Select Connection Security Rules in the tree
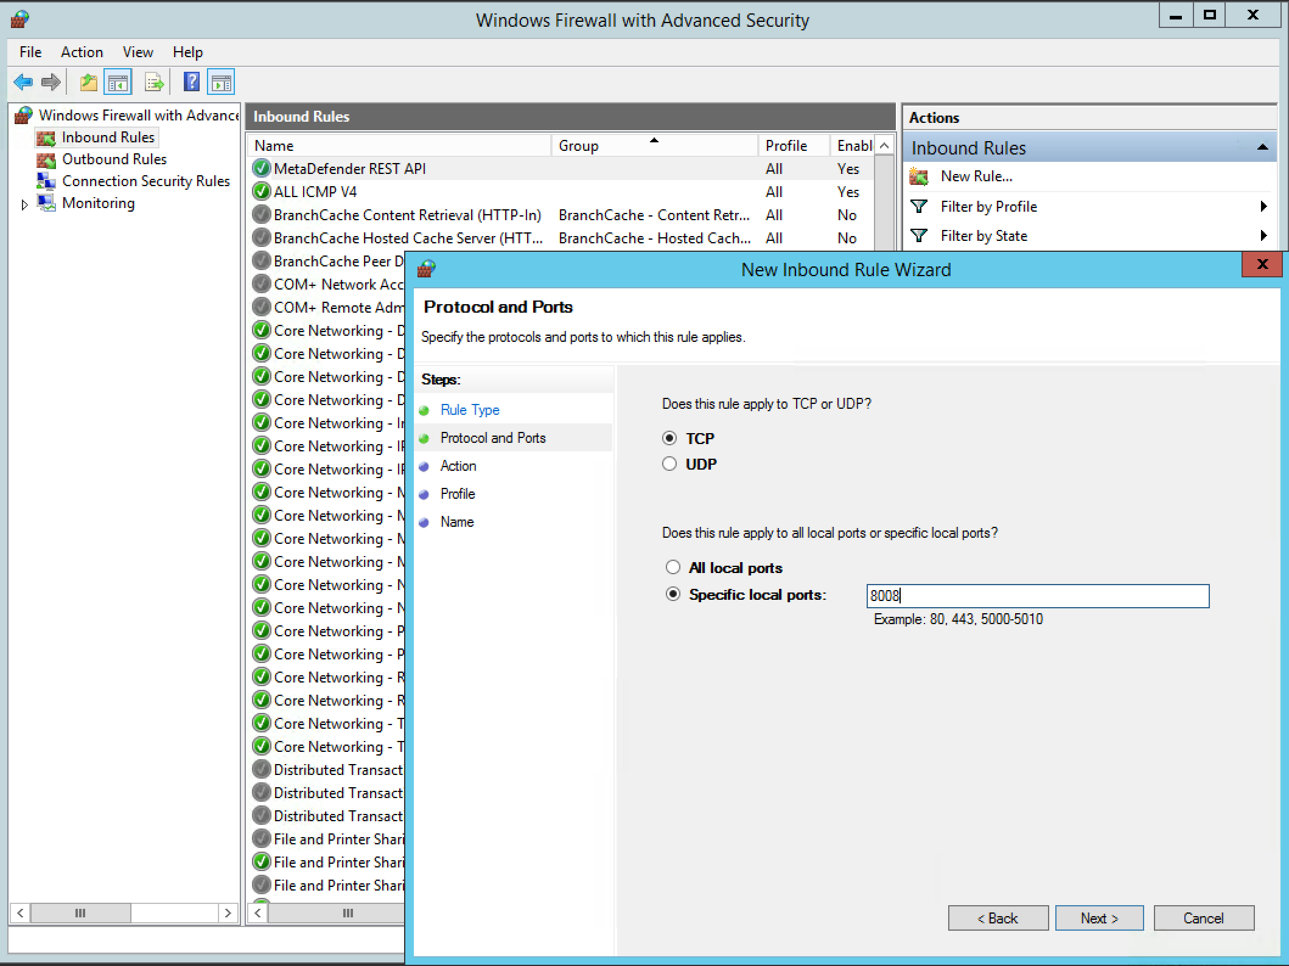The image size is (1289, 966). click(x=146, y=181)
